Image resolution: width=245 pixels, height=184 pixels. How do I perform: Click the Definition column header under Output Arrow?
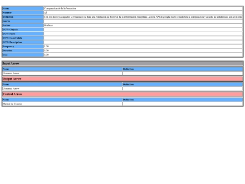click(x=183, y=85)
